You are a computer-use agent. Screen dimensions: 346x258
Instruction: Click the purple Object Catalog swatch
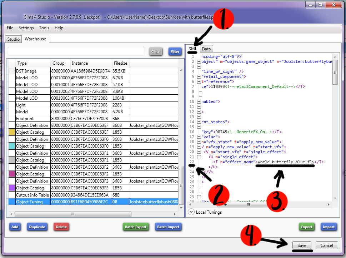[11, 188]
